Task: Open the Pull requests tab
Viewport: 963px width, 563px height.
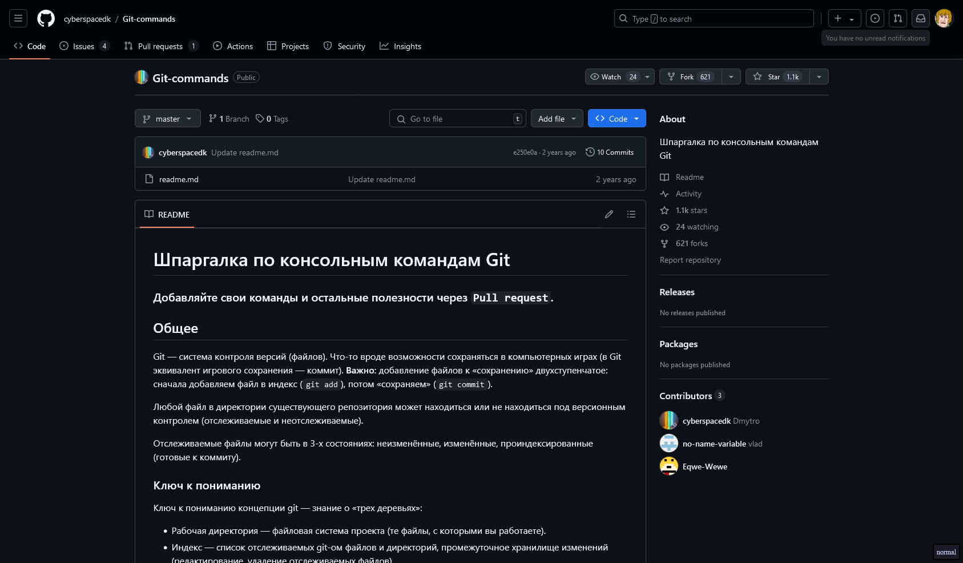Action: [162, 46]
